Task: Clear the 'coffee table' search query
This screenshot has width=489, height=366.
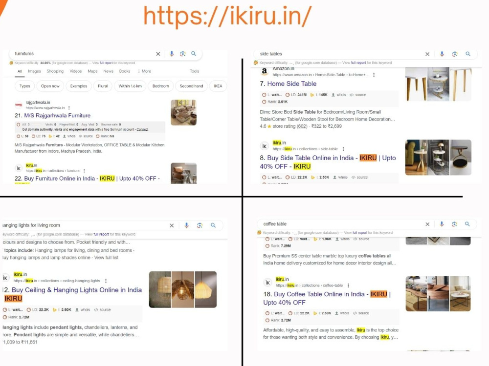Action: coord(427,224)
